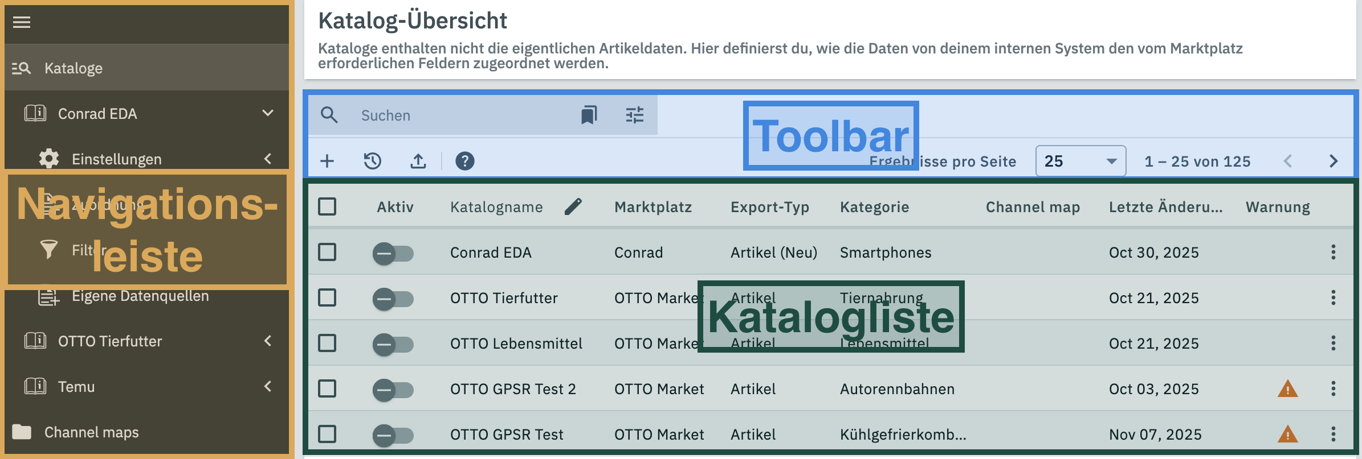
Task: Click the "OTTO GPSR Test 2" catalog name
Action: coord(513,389)
